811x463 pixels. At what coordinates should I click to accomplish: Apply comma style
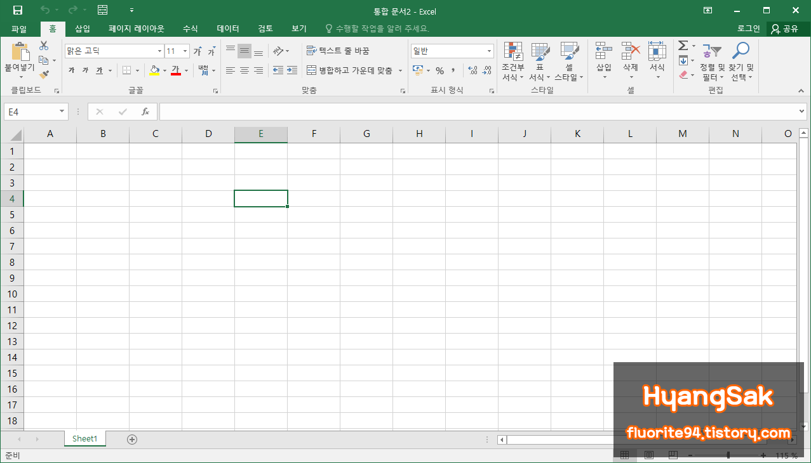(x=453, y=70)
